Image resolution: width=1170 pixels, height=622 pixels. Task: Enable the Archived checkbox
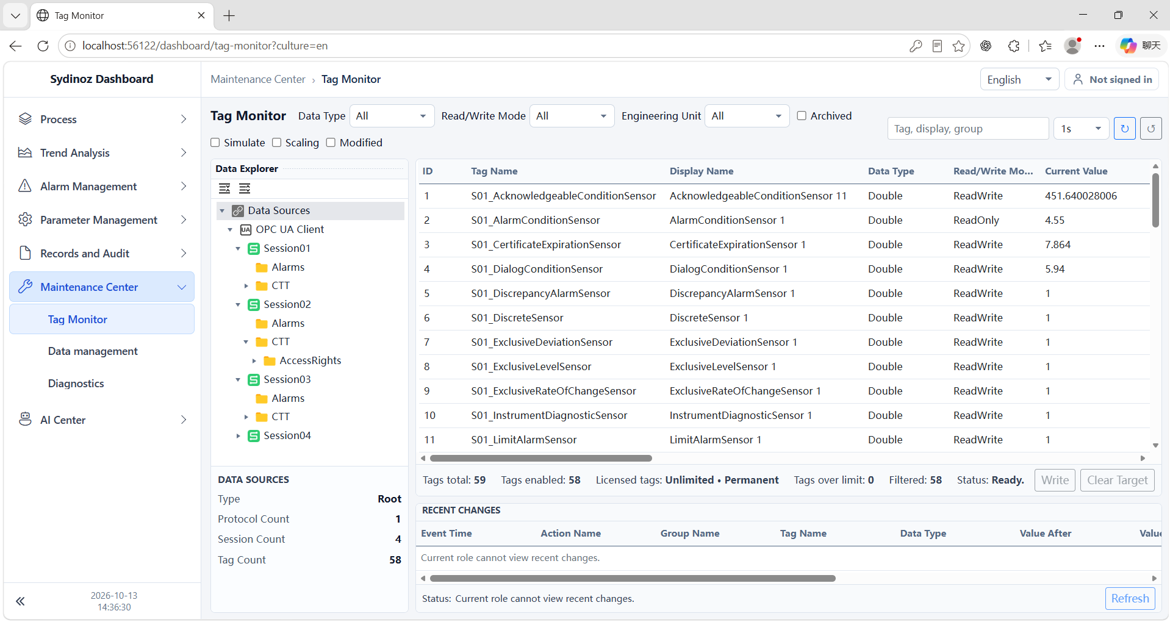[x=802, y=116]
